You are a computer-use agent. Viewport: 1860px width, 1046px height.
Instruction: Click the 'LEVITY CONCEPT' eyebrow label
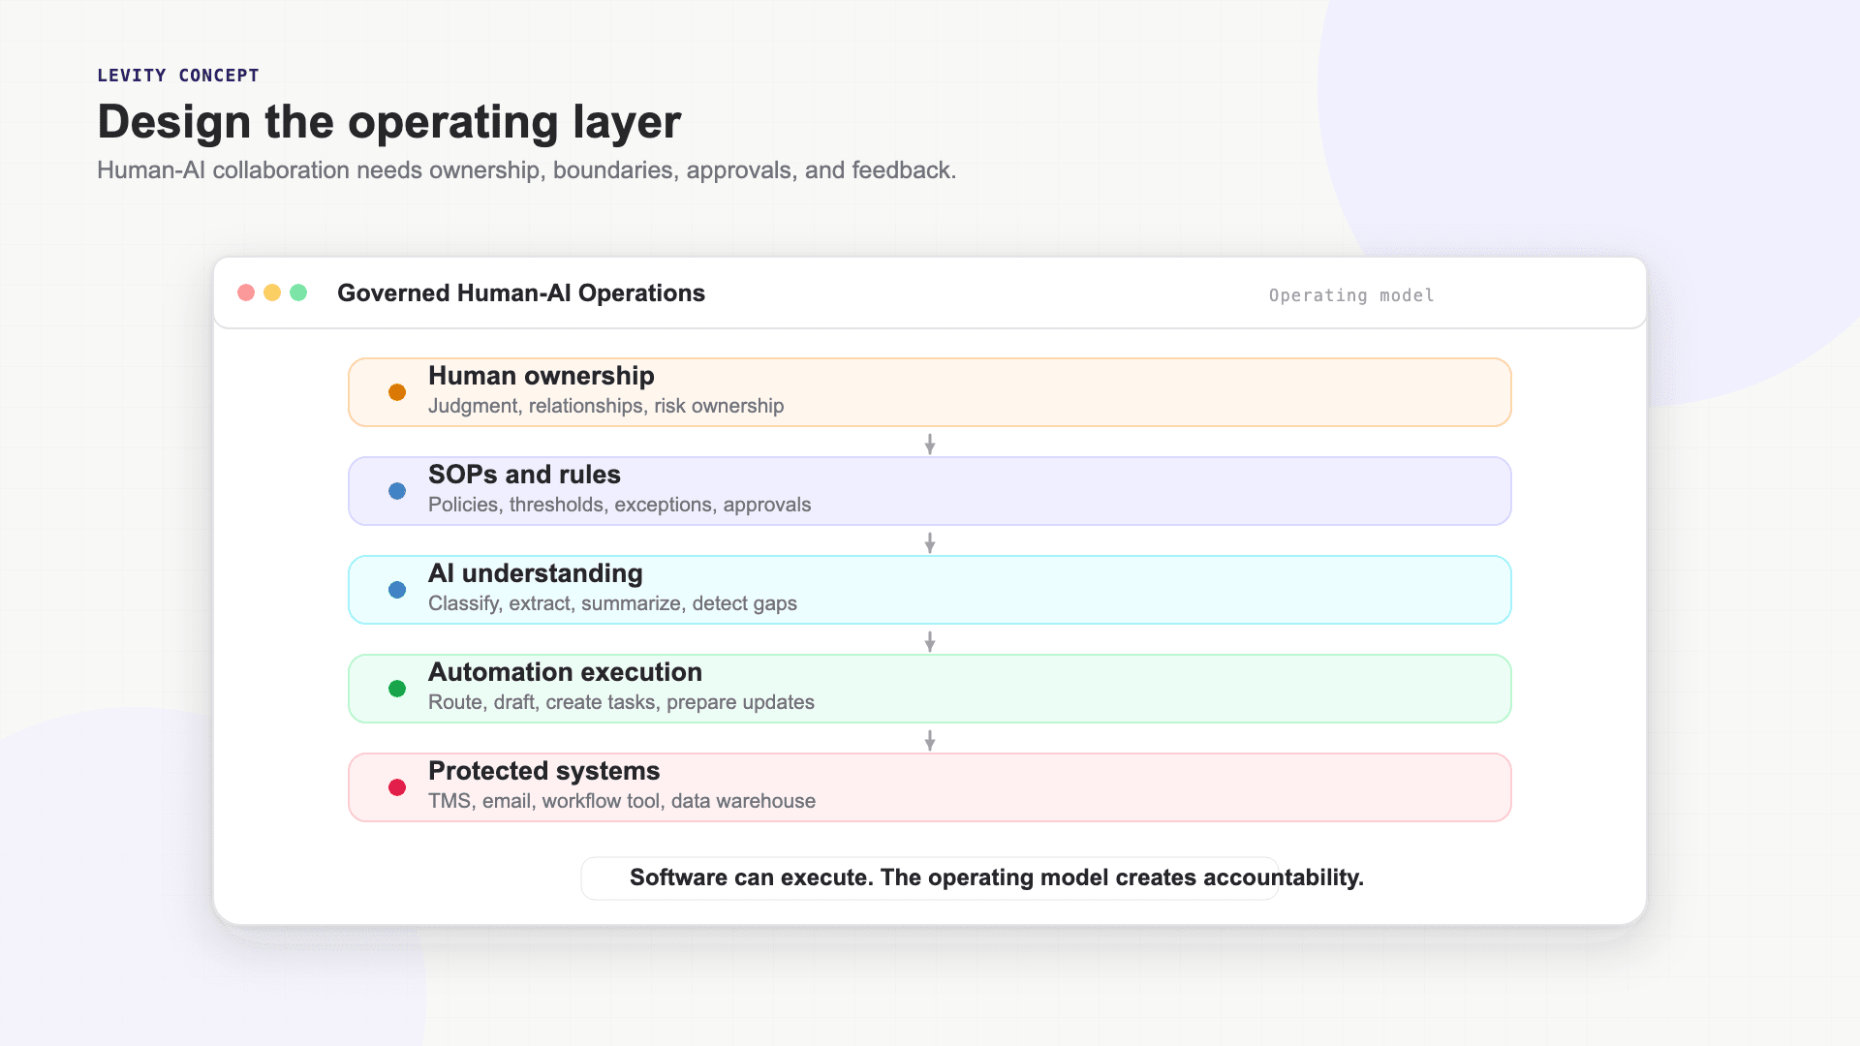(x=178, y=76)
